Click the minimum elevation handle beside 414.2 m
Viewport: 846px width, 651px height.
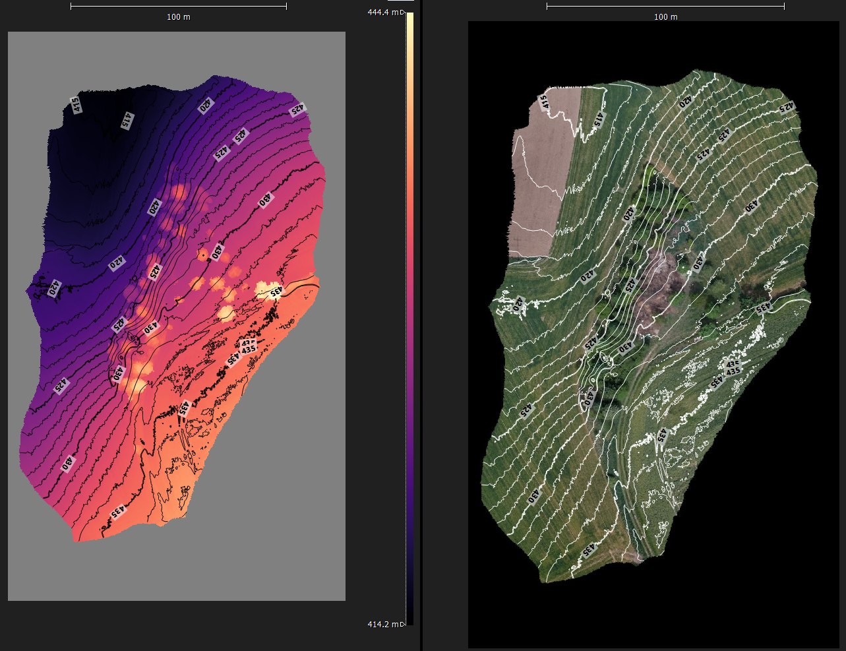(x=403, y=624)
